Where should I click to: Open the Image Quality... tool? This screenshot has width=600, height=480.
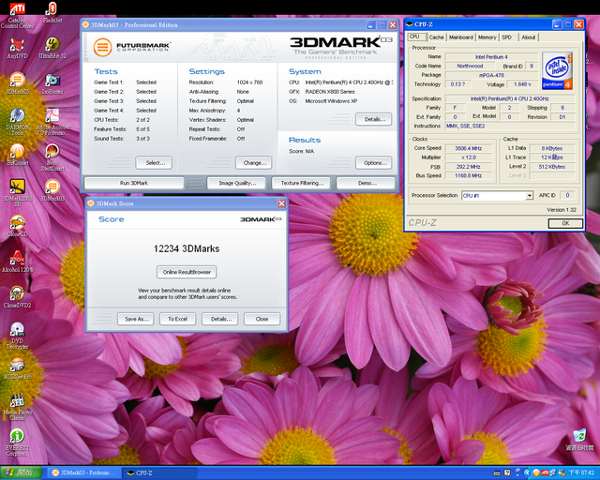coord(237,183)
